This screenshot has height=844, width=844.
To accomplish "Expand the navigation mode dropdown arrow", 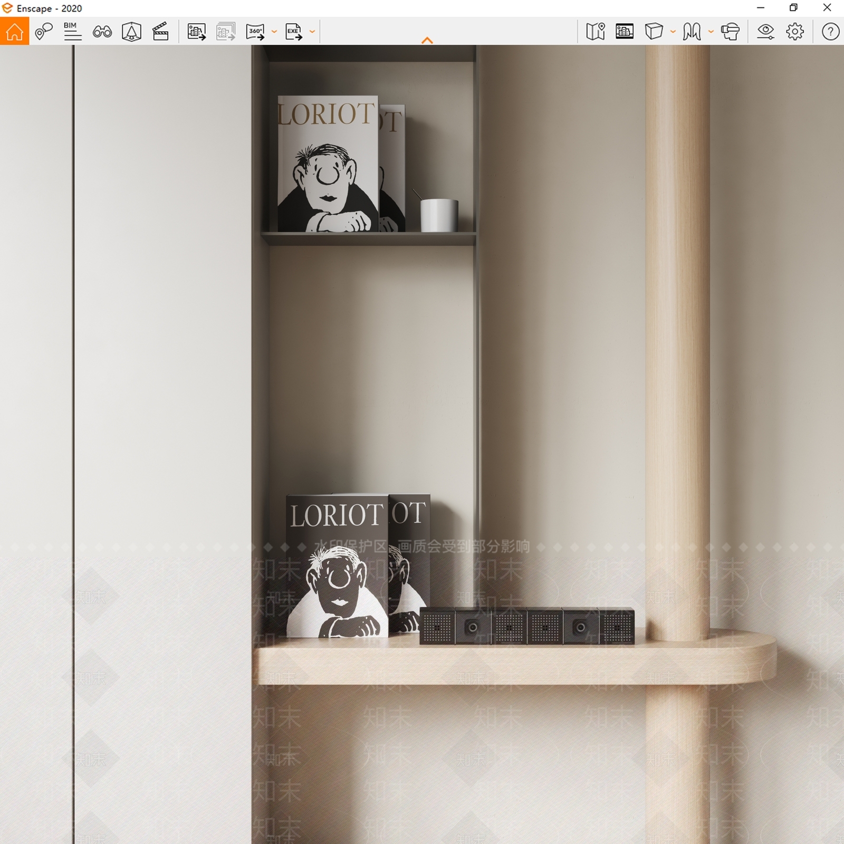I will [711, 32].
